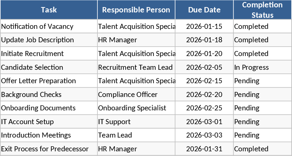Select the Recruitment Team Lead cell
Viewport: 292px width, 156px height.
135,67
